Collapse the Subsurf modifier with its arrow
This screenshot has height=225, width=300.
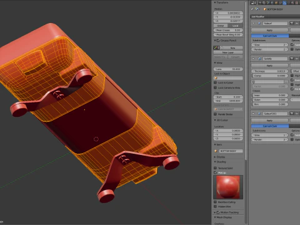[x=253, y=23]
